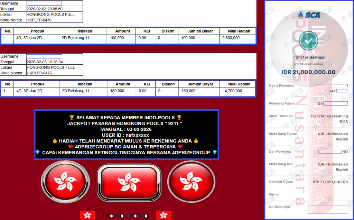Click the red heart icon in the banner

(x=71, y=147)
